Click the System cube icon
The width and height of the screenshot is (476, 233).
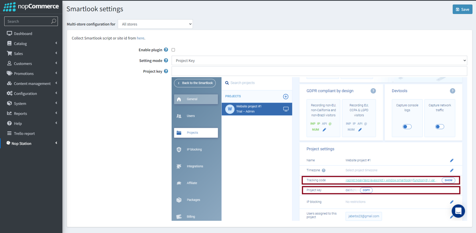(10, 103)
